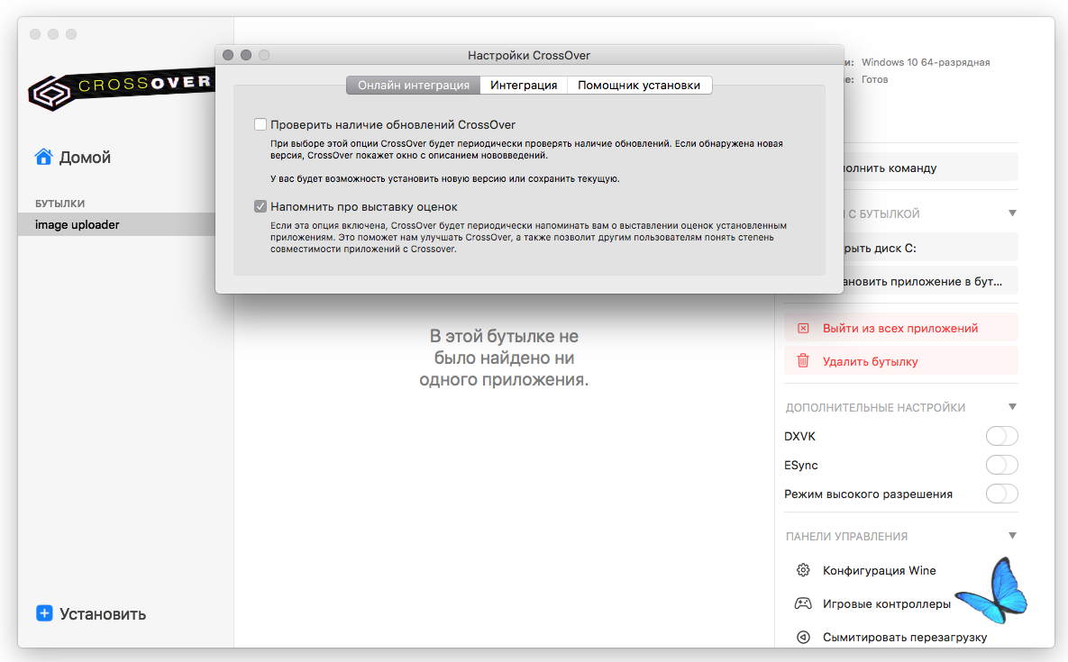This screenshot has width=1068, height=662.
Task: Open Конфигурация Wine control panel
Action: pyautogui.click(x=880, y=570)
